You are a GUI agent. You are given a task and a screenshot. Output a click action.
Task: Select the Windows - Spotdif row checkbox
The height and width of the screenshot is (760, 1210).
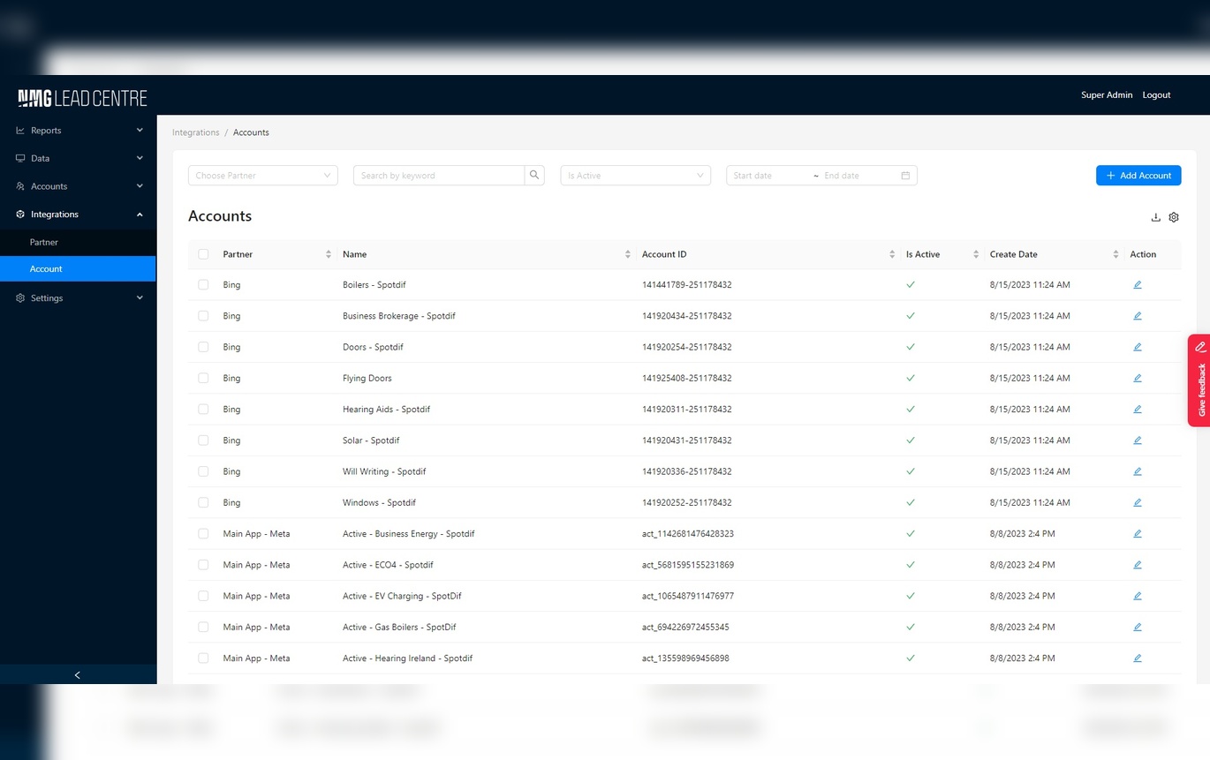pos(203,502)
